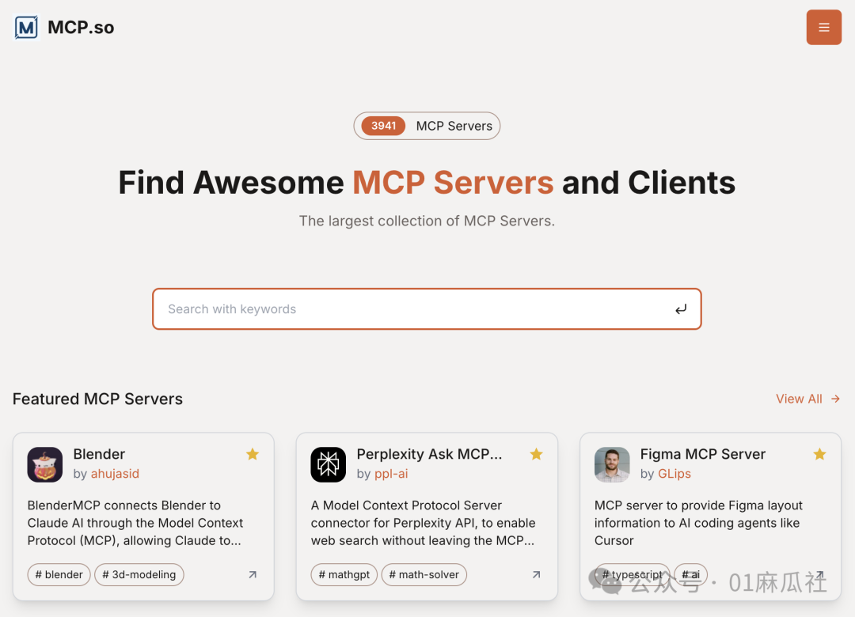Image resolution: width=855 pixels, height=617 pixels.
Task: Click the MCP.so site name
Action: click(x=81, y=27)
